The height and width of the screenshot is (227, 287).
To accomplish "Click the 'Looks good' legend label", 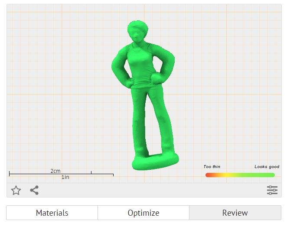I will point(267,167).
